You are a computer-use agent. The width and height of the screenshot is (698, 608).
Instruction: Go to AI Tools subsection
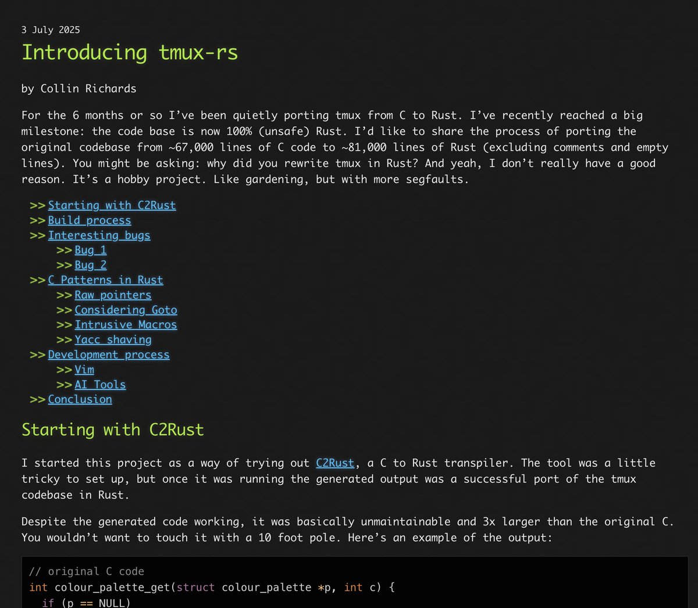pos(100,385)
